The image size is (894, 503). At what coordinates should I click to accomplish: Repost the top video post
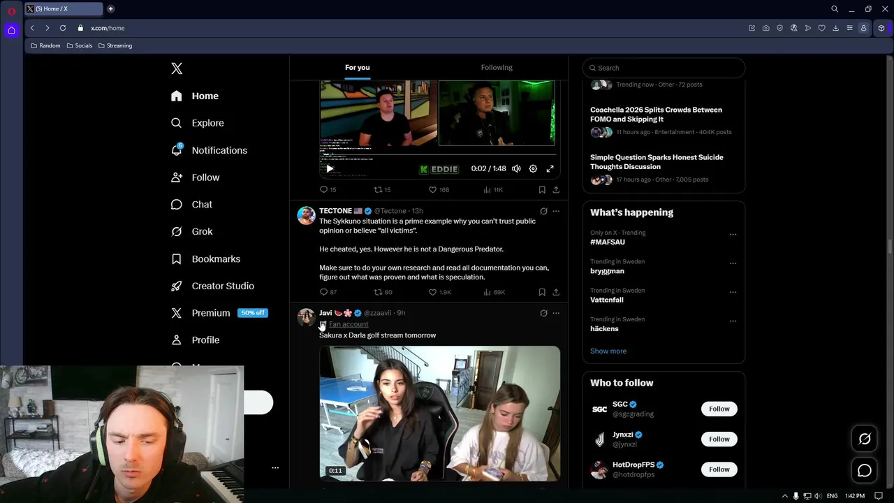click(382, 189)
